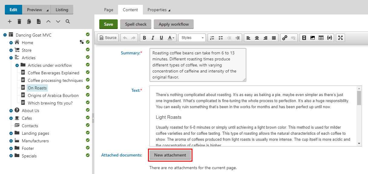Insert a table into the Text field

(321, 37)
